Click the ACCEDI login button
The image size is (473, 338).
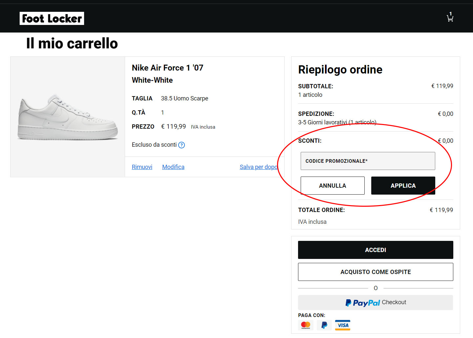coord(375,250)
